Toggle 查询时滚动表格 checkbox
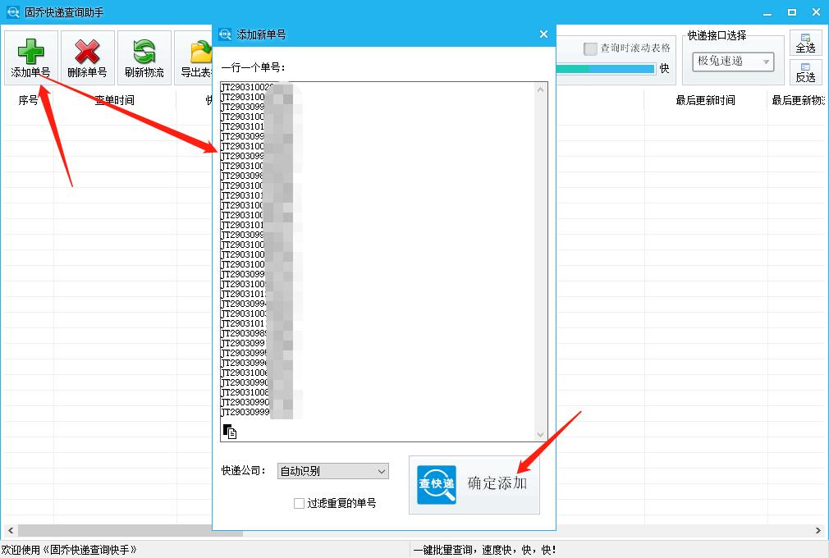 [x=590, y=48]
